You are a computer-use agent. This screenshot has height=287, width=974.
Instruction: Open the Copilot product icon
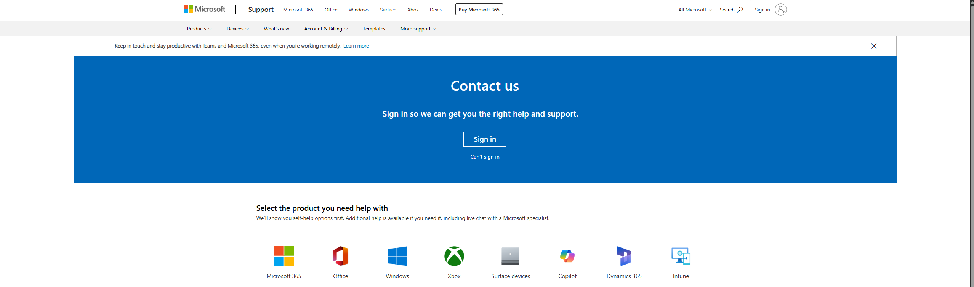click(567, 256)
